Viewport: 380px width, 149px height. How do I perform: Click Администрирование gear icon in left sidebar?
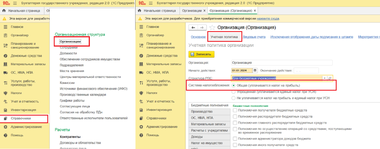(5, 127)
